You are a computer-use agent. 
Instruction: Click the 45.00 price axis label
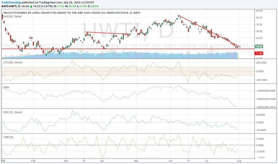[x=259, y=11]
